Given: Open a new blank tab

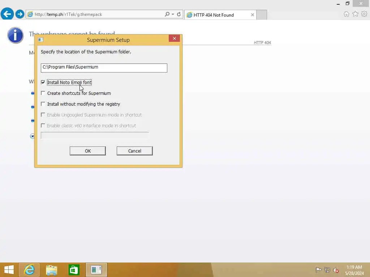Looking at the screenshot, I should tap(262, 15).
